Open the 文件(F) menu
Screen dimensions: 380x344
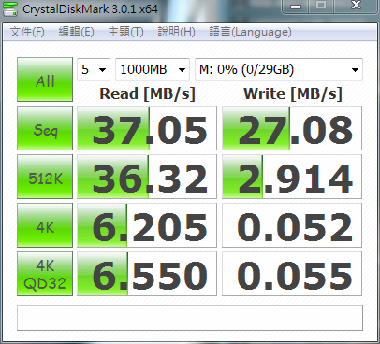pyautogui.click(x=27, y=32)
